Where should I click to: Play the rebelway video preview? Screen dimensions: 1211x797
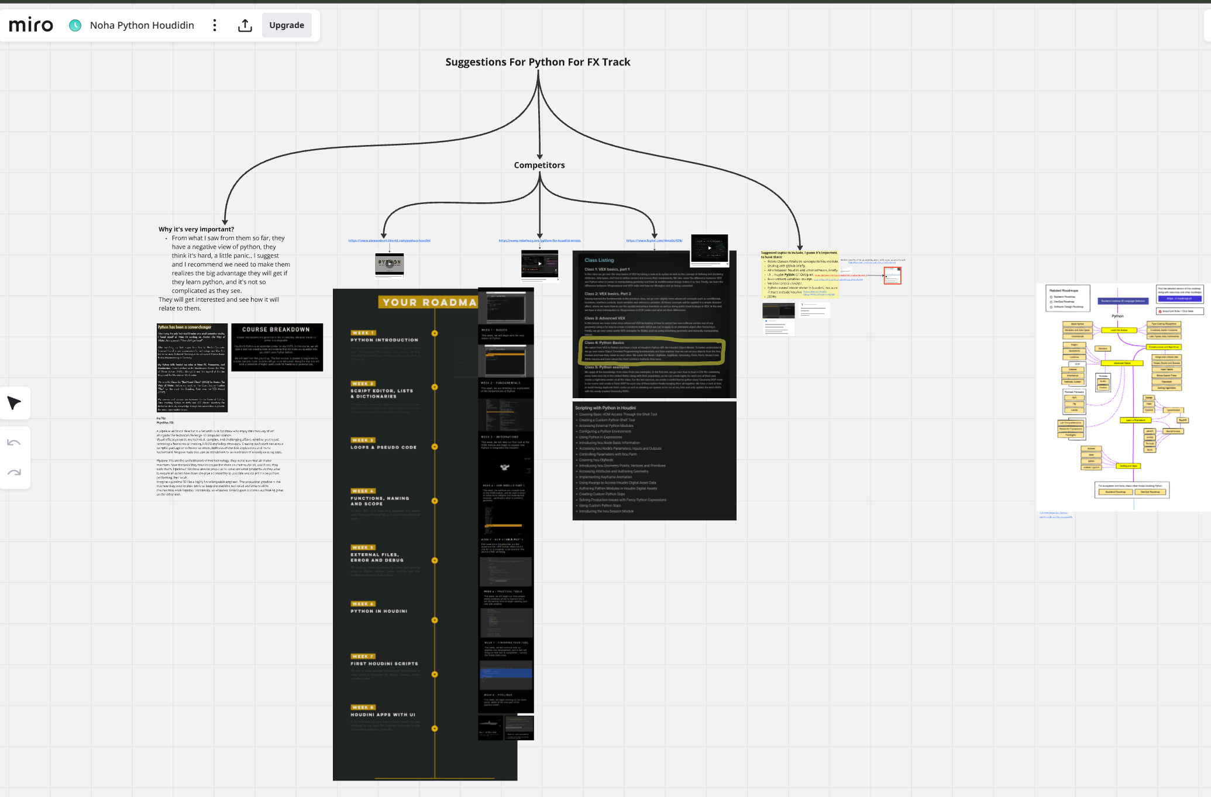[x=539, y=264]
